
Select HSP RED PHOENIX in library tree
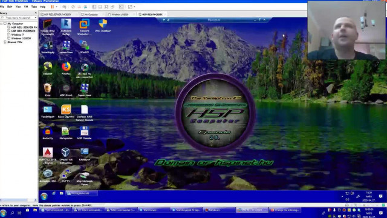tap(22, 31)
